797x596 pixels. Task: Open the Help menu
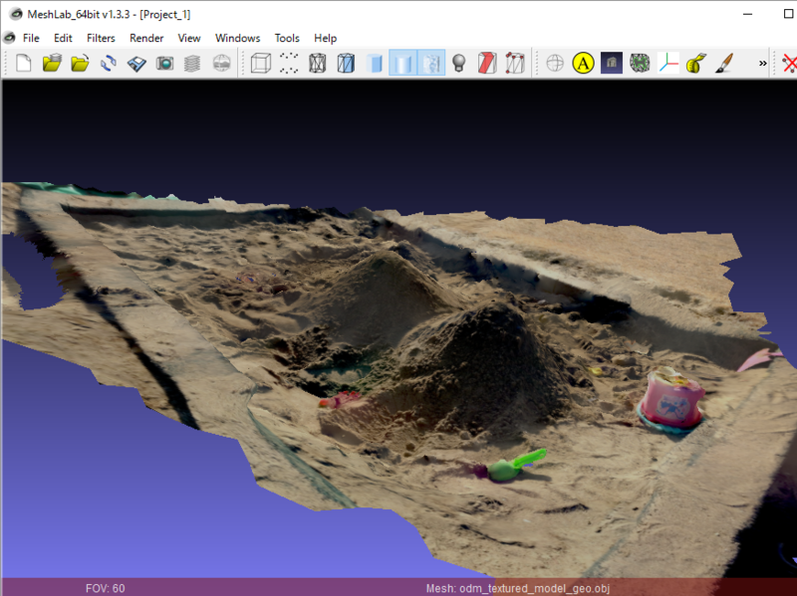tap(326, 38)
